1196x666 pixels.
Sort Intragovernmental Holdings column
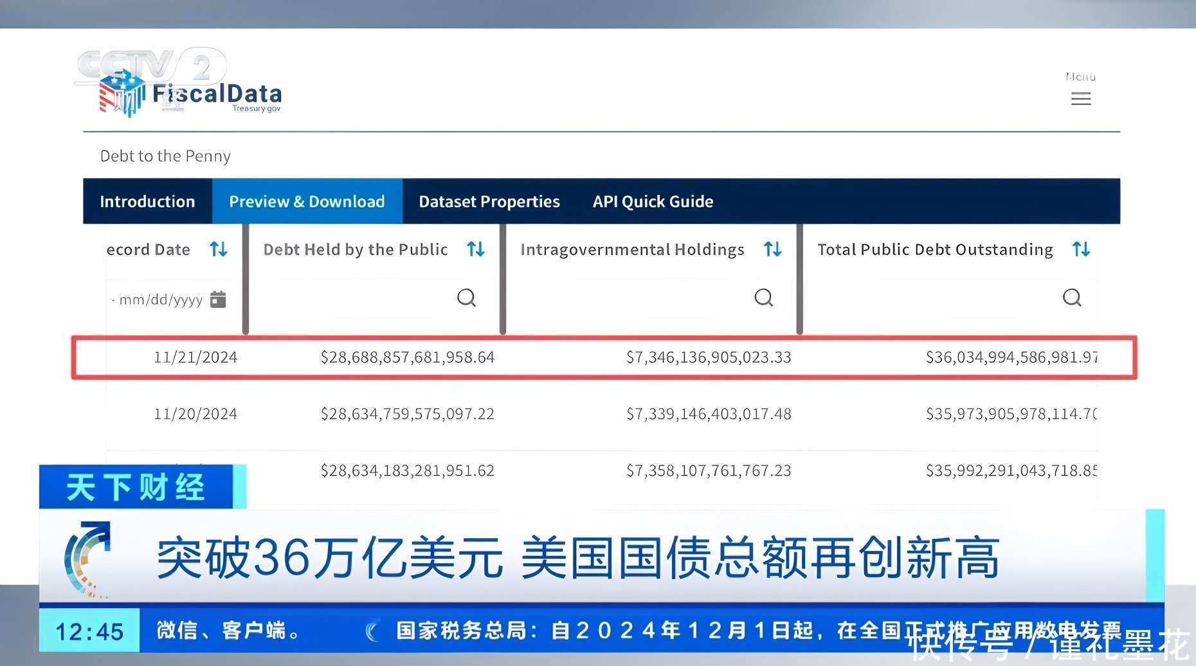pos(772,249)
